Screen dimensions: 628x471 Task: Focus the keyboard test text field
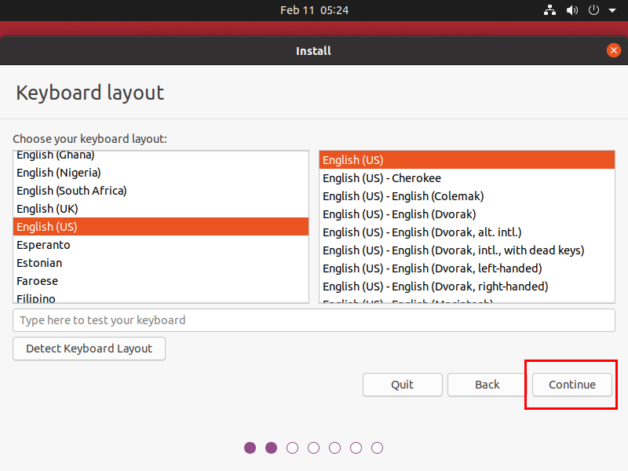click(313, 320)
